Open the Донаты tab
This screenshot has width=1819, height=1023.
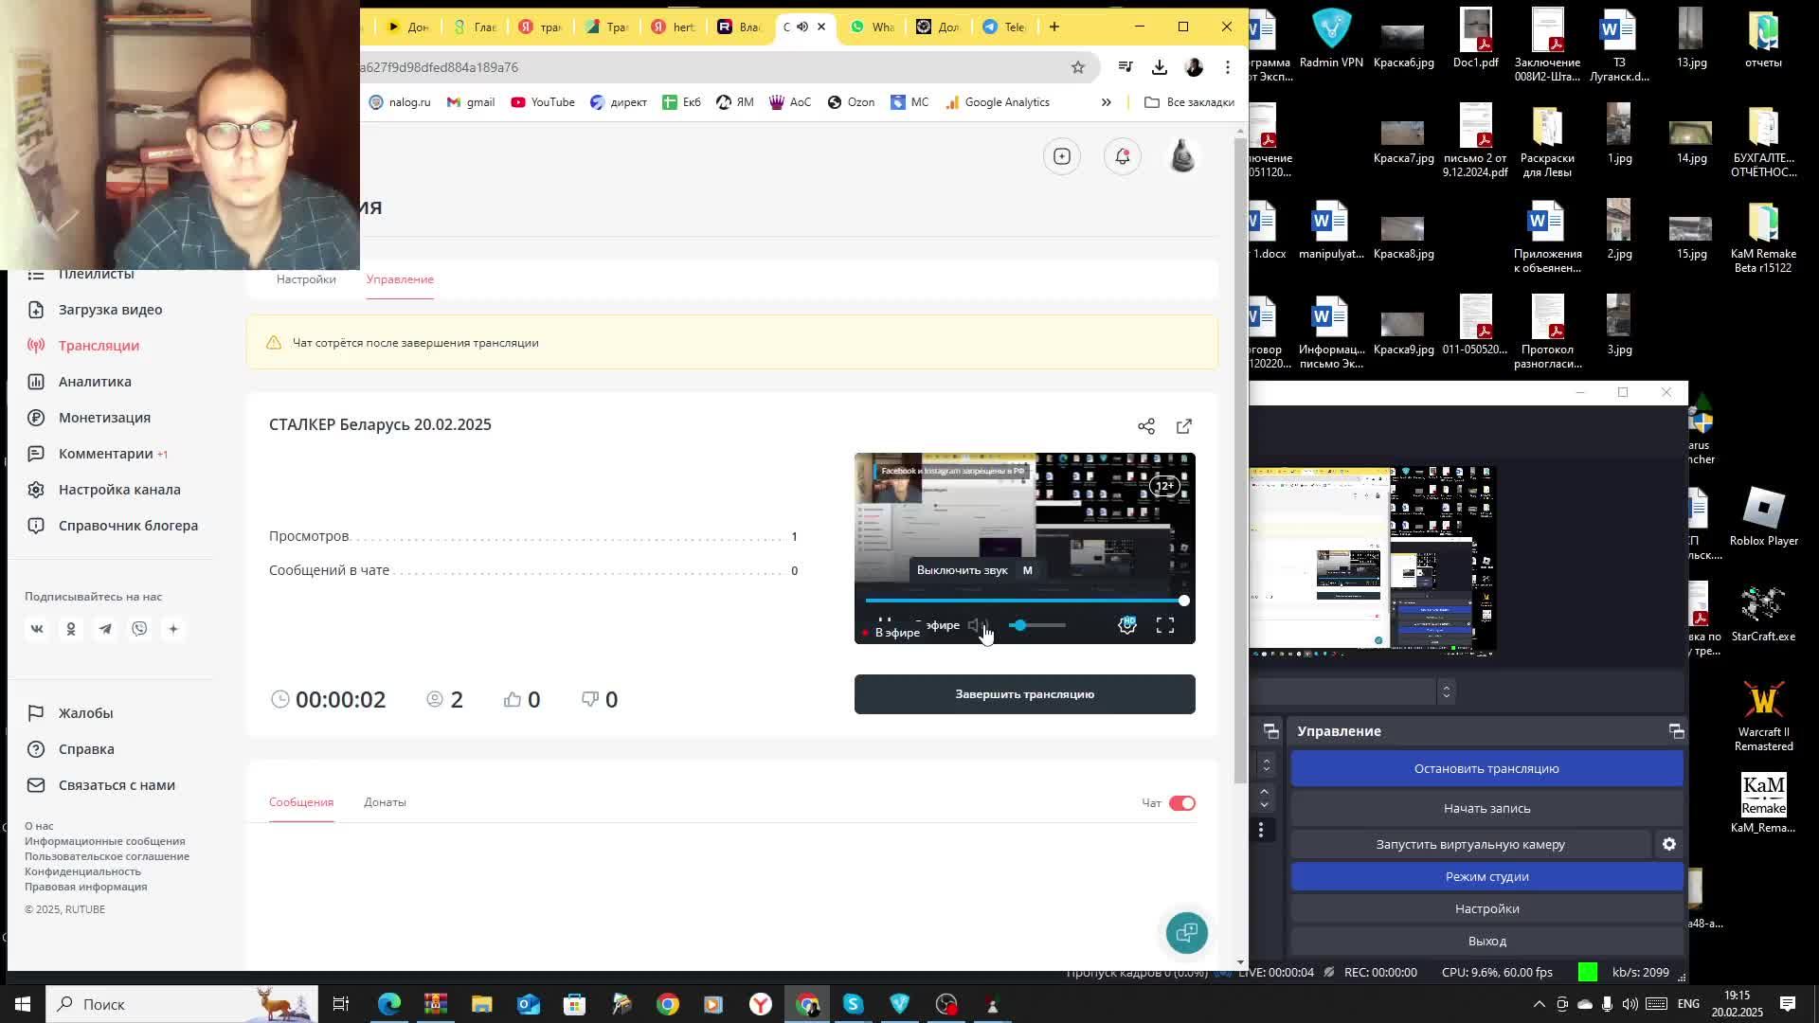coord(385,802)
